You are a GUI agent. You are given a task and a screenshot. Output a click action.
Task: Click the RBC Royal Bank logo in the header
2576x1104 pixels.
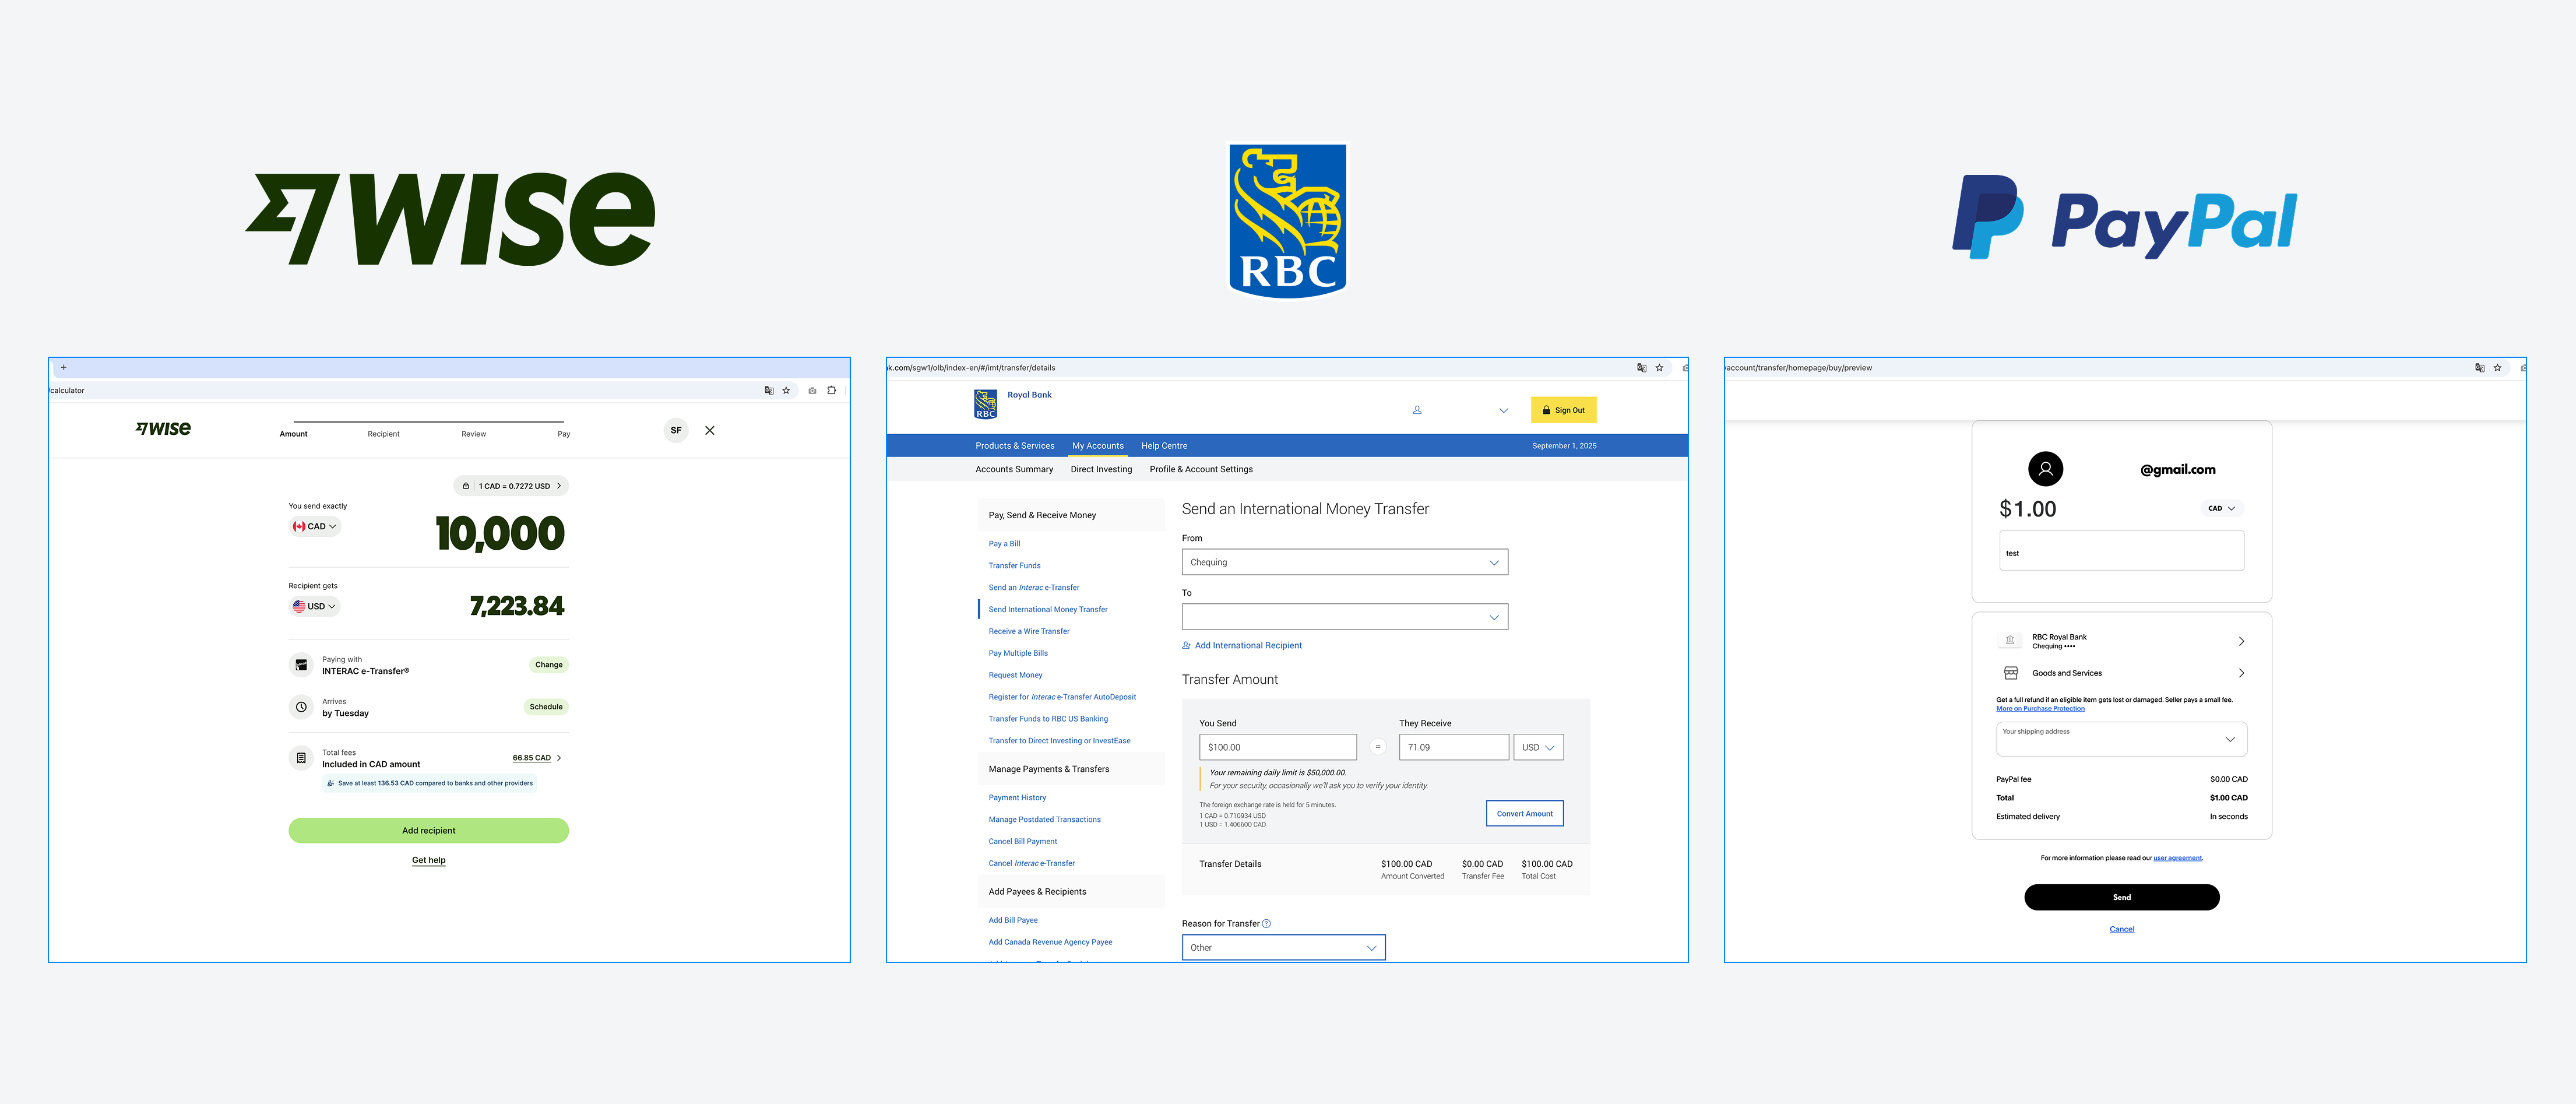984,405
